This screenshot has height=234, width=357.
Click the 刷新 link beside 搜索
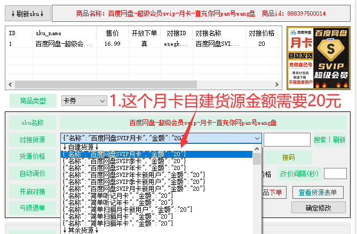coord(339,140)
